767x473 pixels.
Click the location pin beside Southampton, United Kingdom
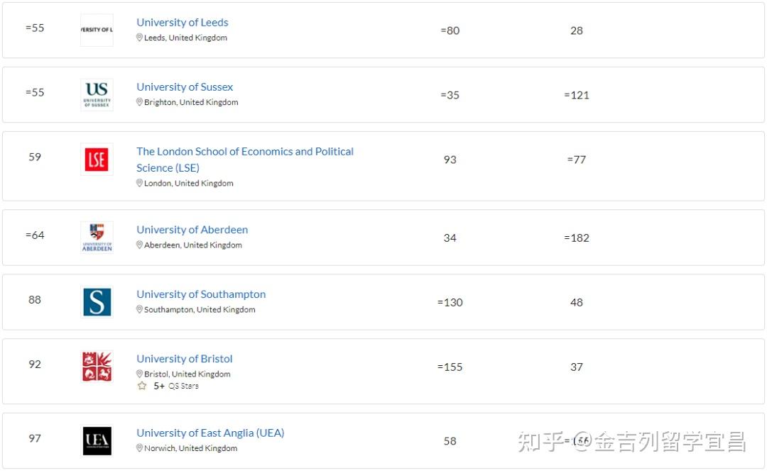point(139,309)
